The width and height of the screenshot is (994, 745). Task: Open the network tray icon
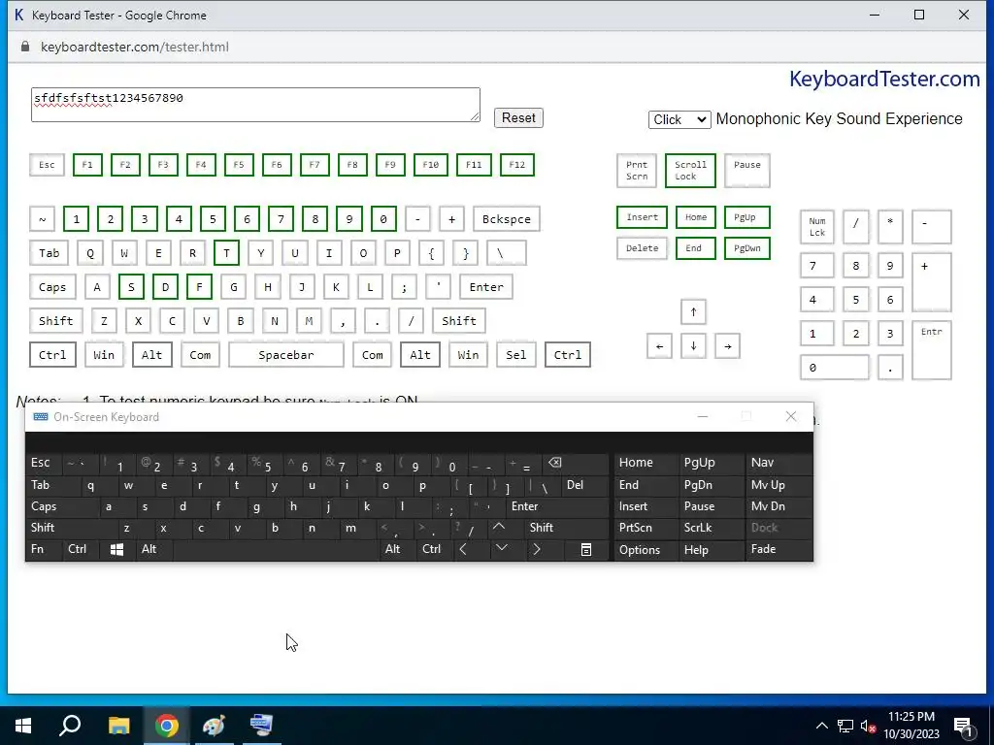[845, 726]
